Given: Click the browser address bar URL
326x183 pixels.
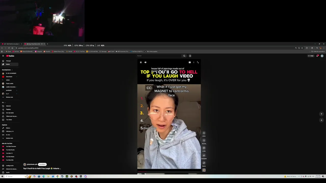Looking at the screenshot, I should [x=28, y=48].
